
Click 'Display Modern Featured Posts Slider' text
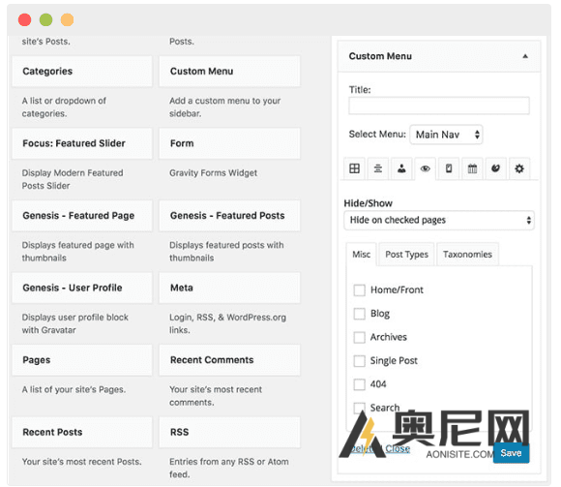pos(73,179)
